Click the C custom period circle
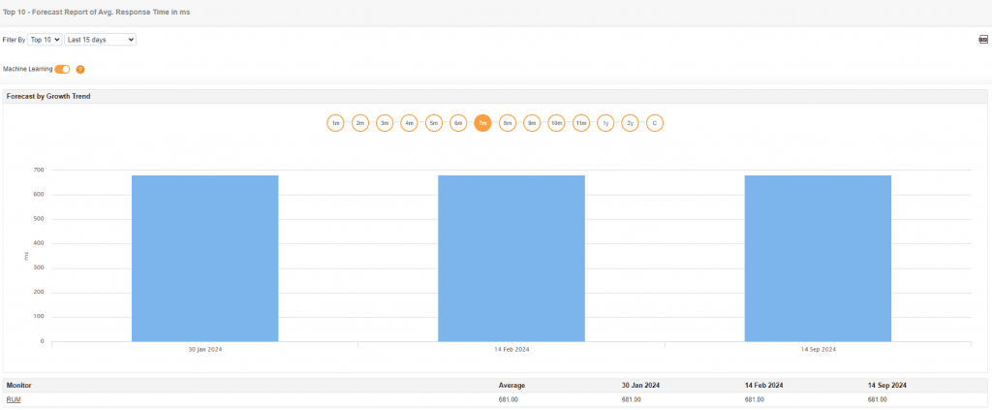The height and width of the screenshot is (410, 992). (655, 123)
